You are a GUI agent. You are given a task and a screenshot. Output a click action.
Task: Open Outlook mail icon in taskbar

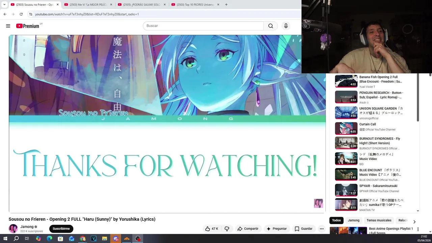pos(72,239)
